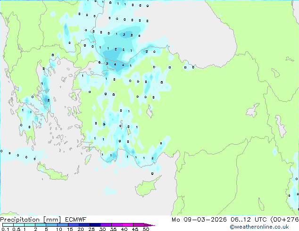Click the '10' legend scale label
The image size is (299, 231).
pyautogui.click(x=59, y=229)
